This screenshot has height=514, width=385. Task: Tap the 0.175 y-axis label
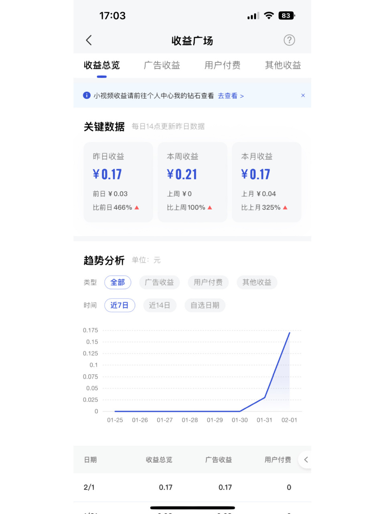(91, 330)
